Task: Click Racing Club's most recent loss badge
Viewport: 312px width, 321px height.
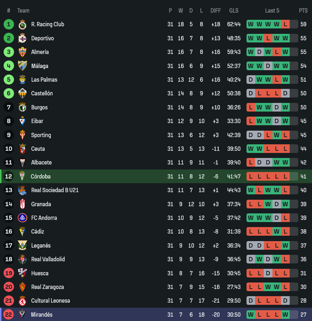Action: [285, 24]
